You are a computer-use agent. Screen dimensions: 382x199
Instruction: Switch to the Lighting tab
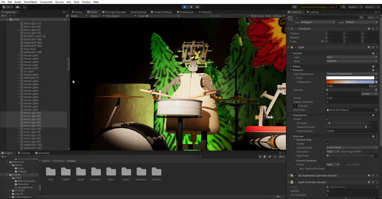pos(312,12)
